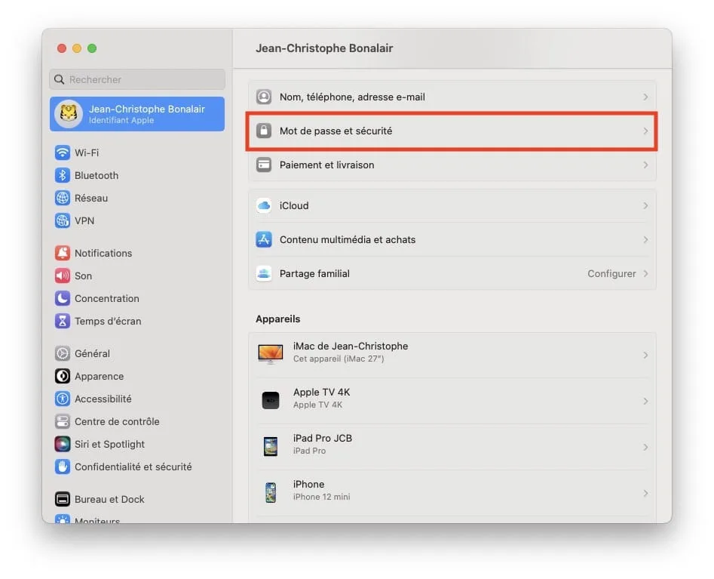Viewport: 714px width, 579px height.
Task: Expand chevron for Contenu multimédia et achats
Action: 645,239
